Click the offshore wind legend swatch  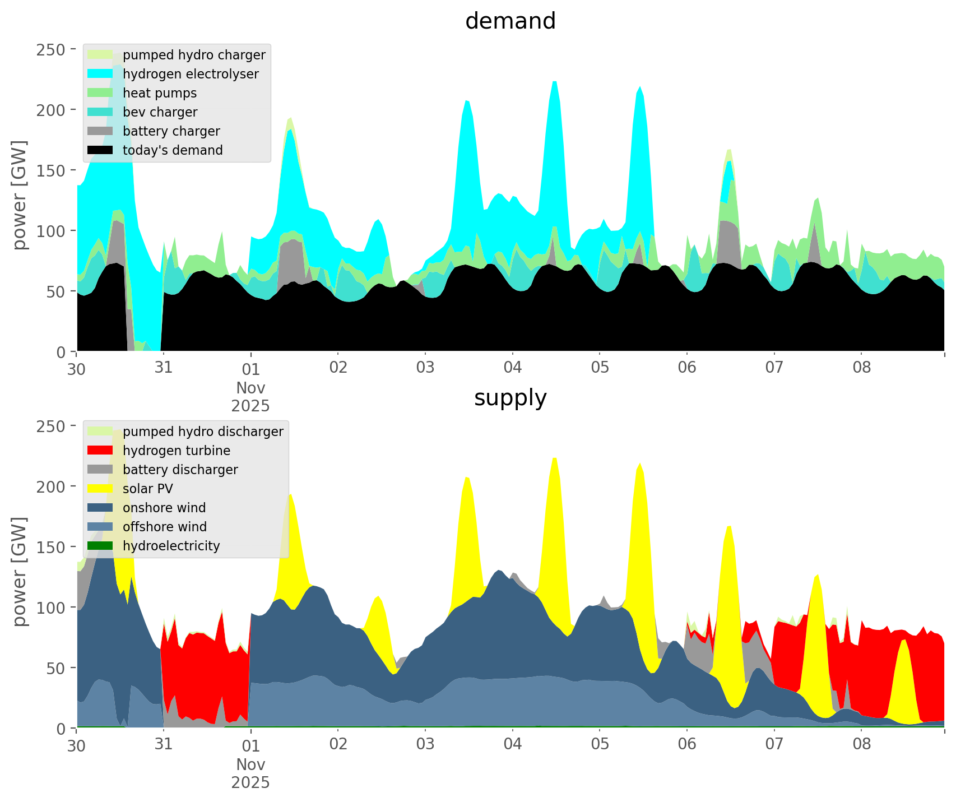(x=100, y=527)
